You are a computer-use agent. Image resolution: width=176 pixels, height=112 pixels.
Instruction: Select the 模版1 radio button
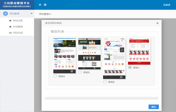pyautogui.click(x=130, y=67)
